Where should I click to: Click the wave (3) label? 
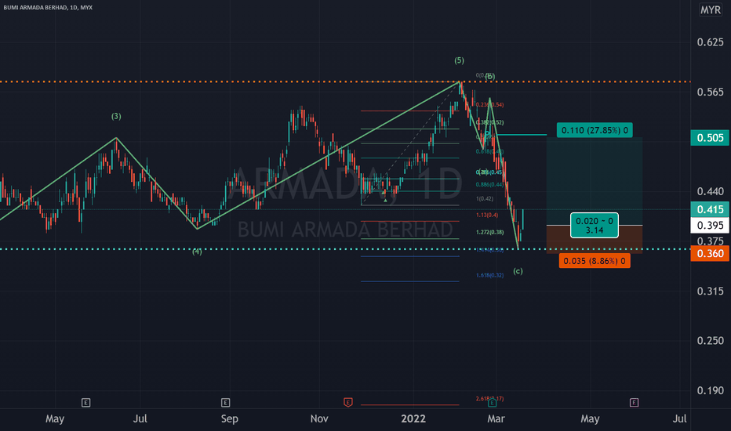(116, 116)
